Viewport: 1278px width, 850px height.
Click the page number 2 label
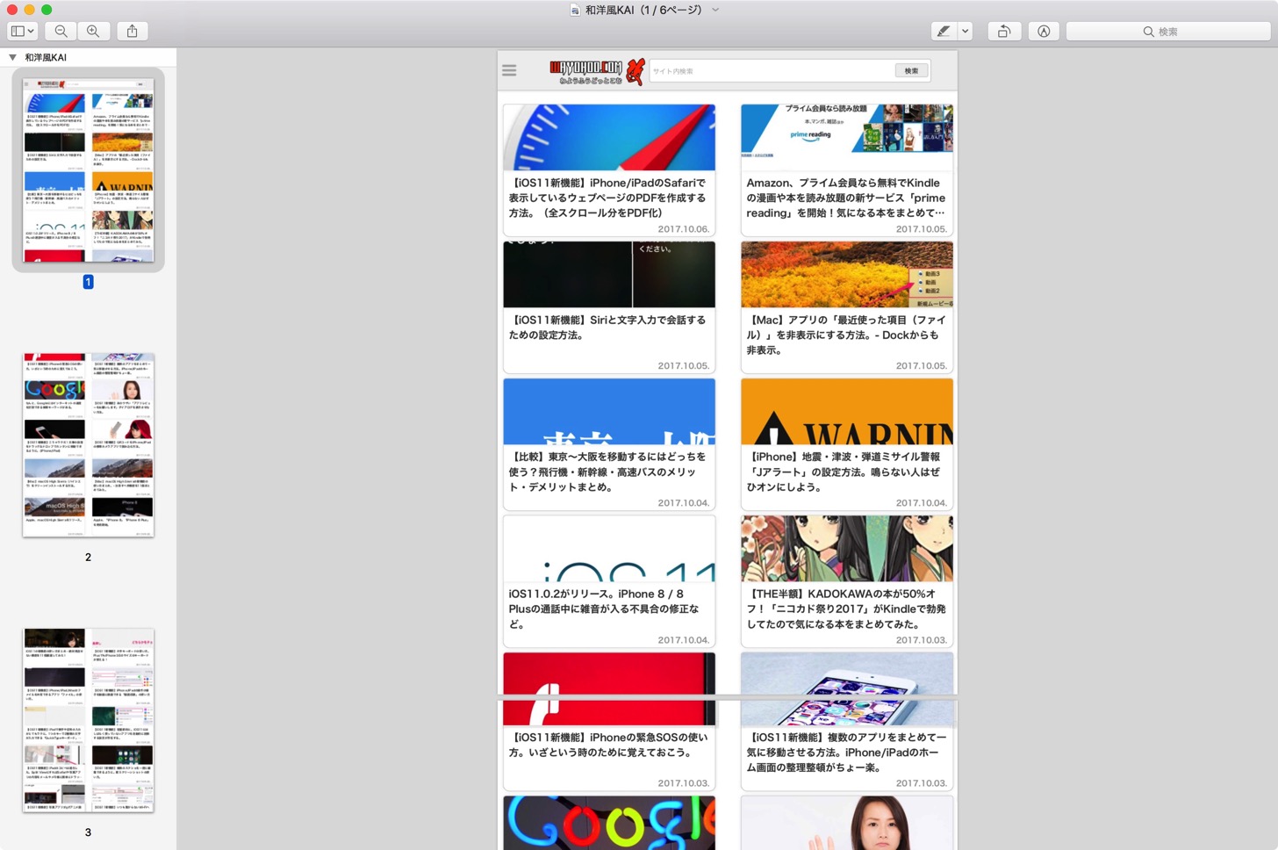tap(88, 558)
